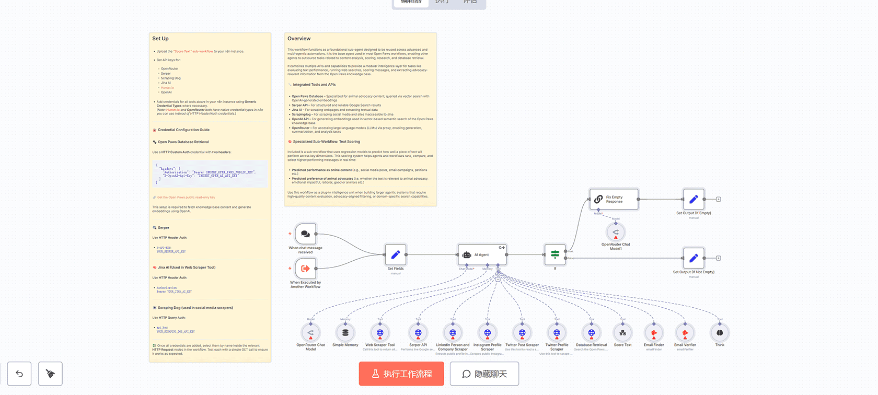Screen dimensions: 878x395
Task: Click plus connector below AI Agent Tool port
Action: coord(498,280)
